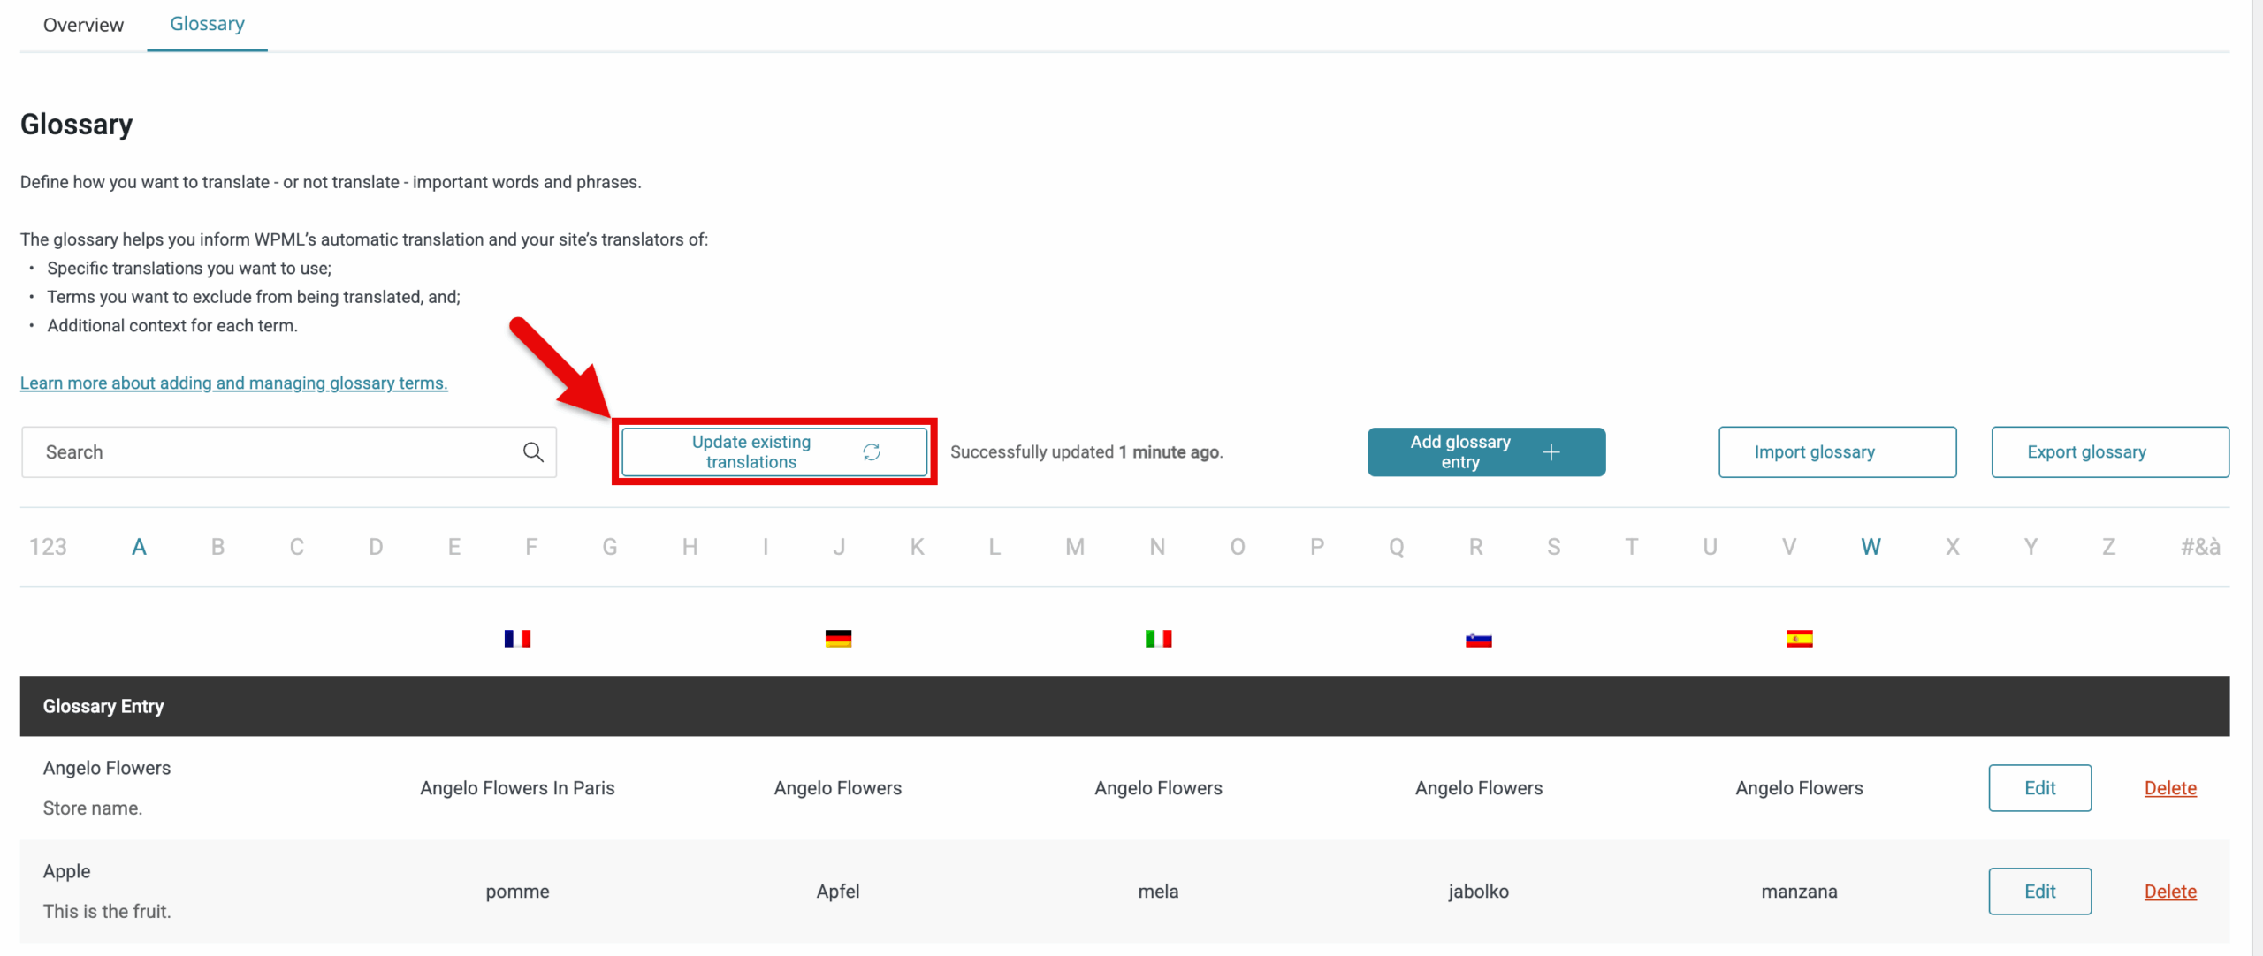The width and height of the screenshot is (2263, 956).
Task: Click the Export glossary button
Action: (2110, 452)
